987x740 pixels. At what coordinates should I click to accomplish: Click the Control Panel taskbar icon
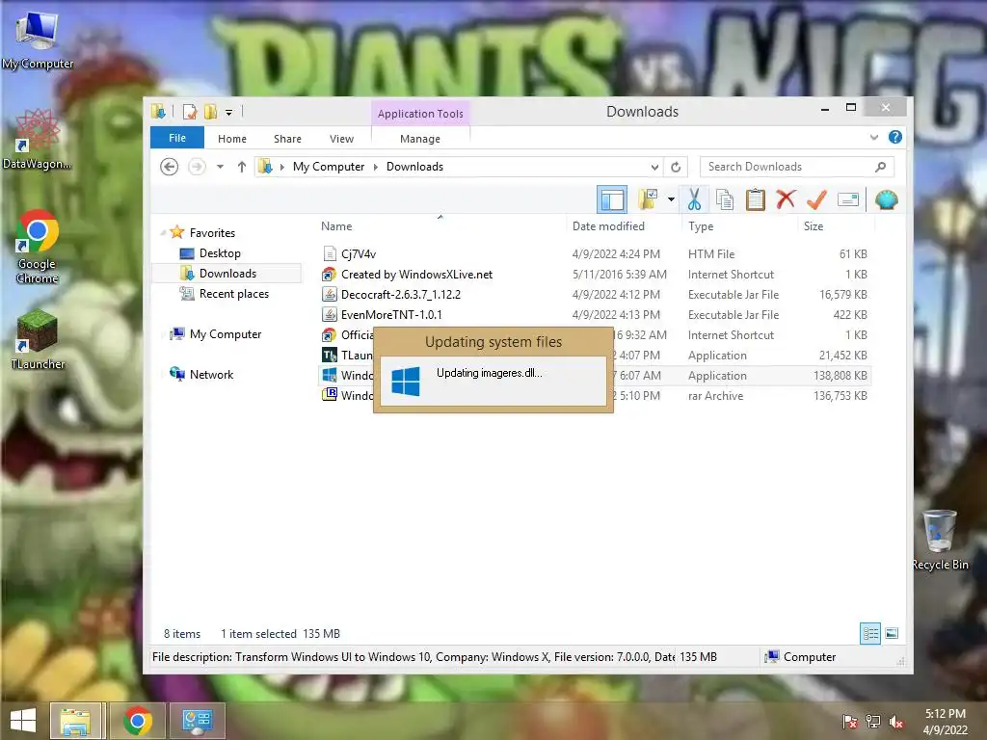click(197, 721)
